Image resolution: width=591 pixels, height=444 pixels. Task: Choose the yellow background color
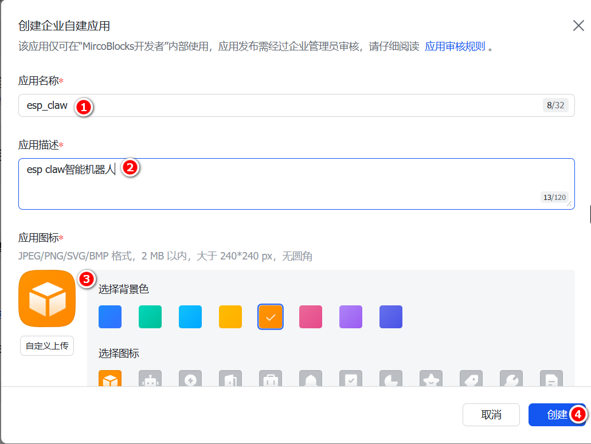tap(230, 317)
